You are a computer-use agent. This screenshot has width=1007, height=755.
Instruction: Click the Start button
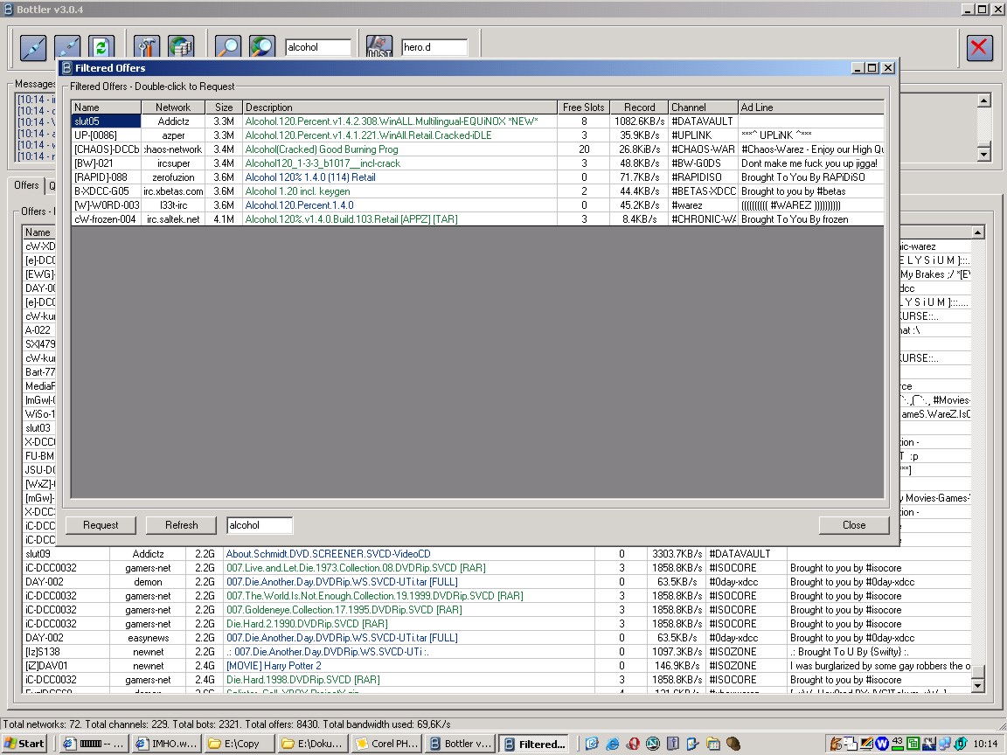[24, 744]
